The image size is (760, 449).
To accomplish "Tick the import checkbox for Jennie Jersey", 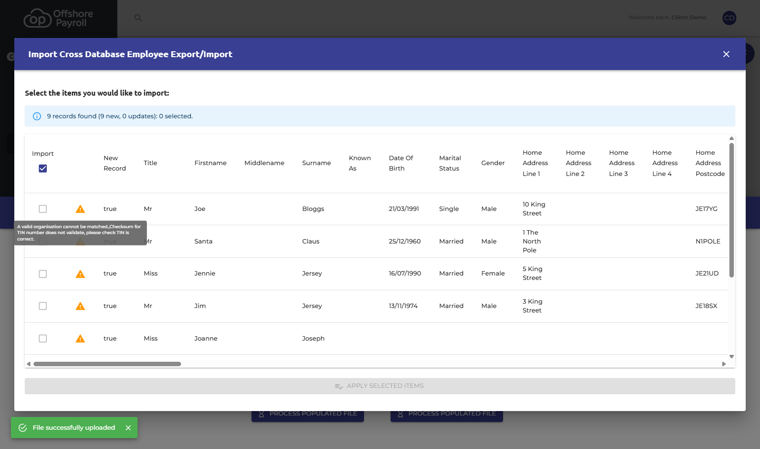I will [43, 274].
